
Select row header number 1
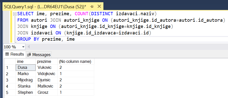tap(10, 68)
